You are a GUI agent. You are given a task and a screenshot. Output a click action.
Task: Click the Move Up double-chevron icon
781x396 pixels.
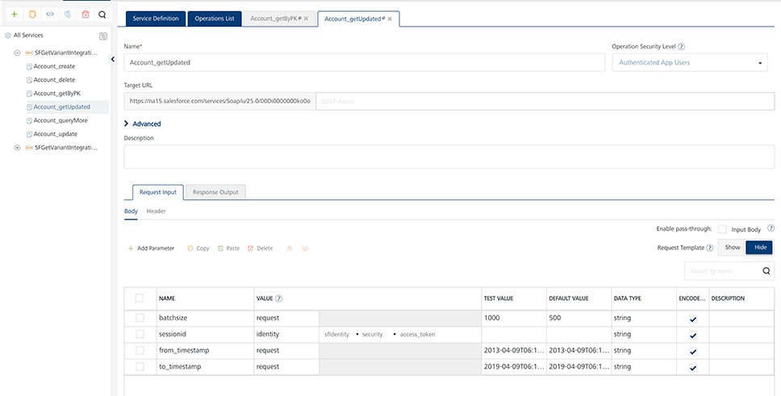(x=290, y=248)
